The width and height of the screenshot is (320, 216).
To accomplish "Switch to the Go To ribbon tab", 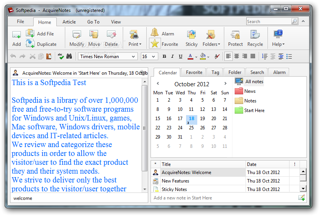I will point(93,22).
